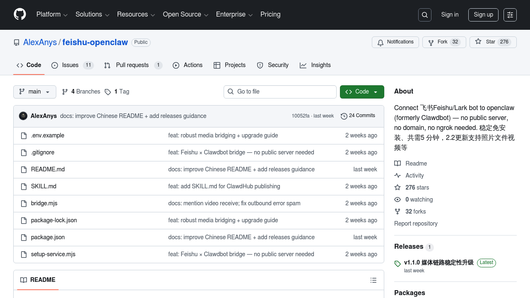Click the Sign up button
Image resolution: width=530 pixels, height=298 pixels.
[x=483, y=15]
